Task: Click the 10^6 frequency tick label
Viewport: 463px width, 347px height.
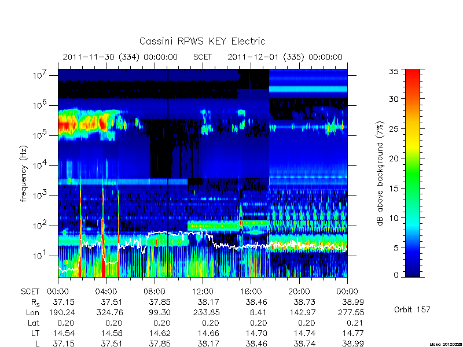Action: [x=41, y=105]
